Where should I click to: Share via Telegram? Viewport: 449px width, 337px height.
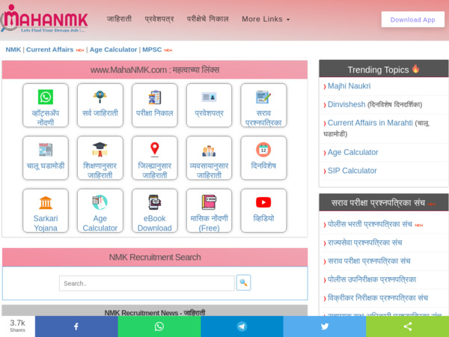coord(242,327)
